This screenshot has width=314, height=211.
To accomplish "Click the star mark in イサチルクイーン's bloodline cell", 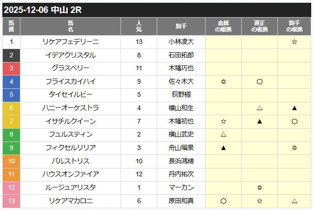I will (x=224, y=122).
